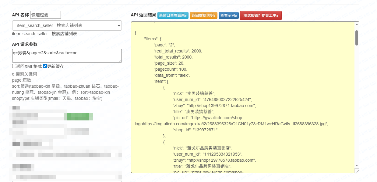The image size is (377, 182).
Task: Enable the 返回XML格式 checkbox
Action: pyautogui.click(x=14, y=66)
